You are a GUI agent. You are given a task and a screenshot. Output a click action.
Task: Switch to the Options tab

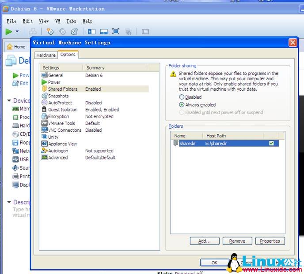68,55
